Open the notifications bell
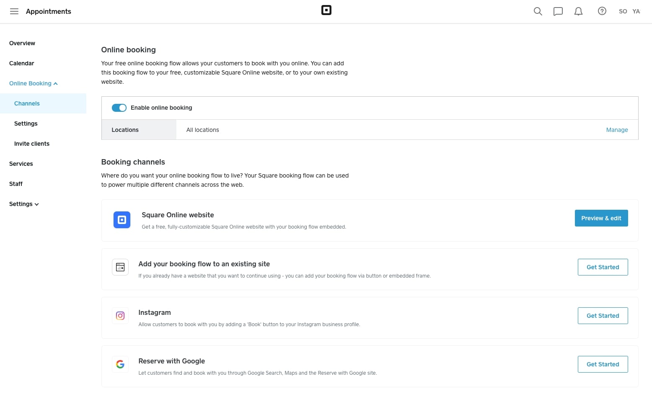This screenshot has width=652, height=399. tap(578, 11)
